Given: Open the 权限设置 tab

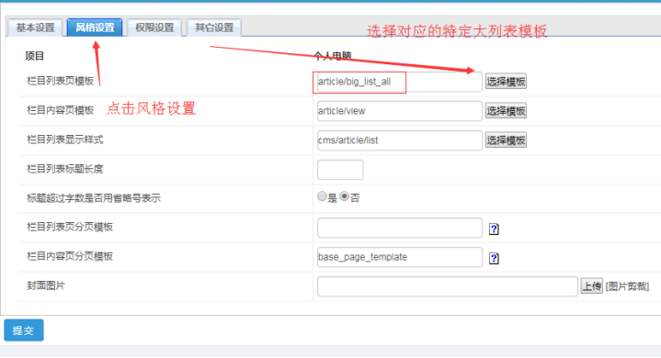Looking at the screenshot, I should tap(154, 28).
